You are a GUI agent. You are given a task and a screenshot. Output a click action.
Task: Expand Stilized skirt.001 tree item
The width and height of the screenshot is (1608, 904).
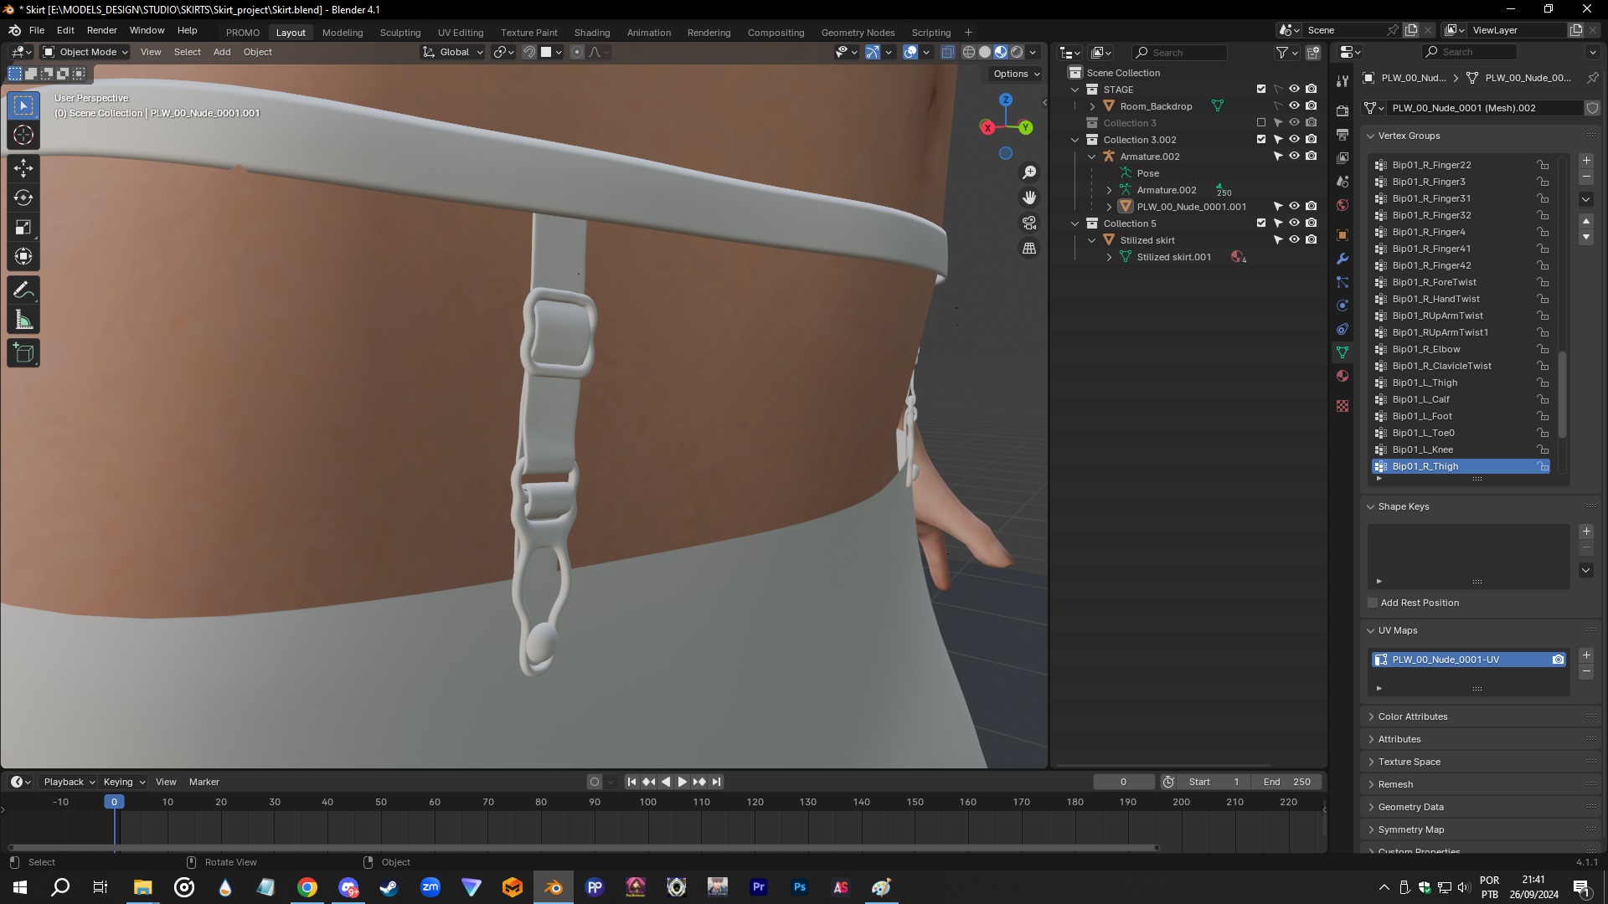1109,257
